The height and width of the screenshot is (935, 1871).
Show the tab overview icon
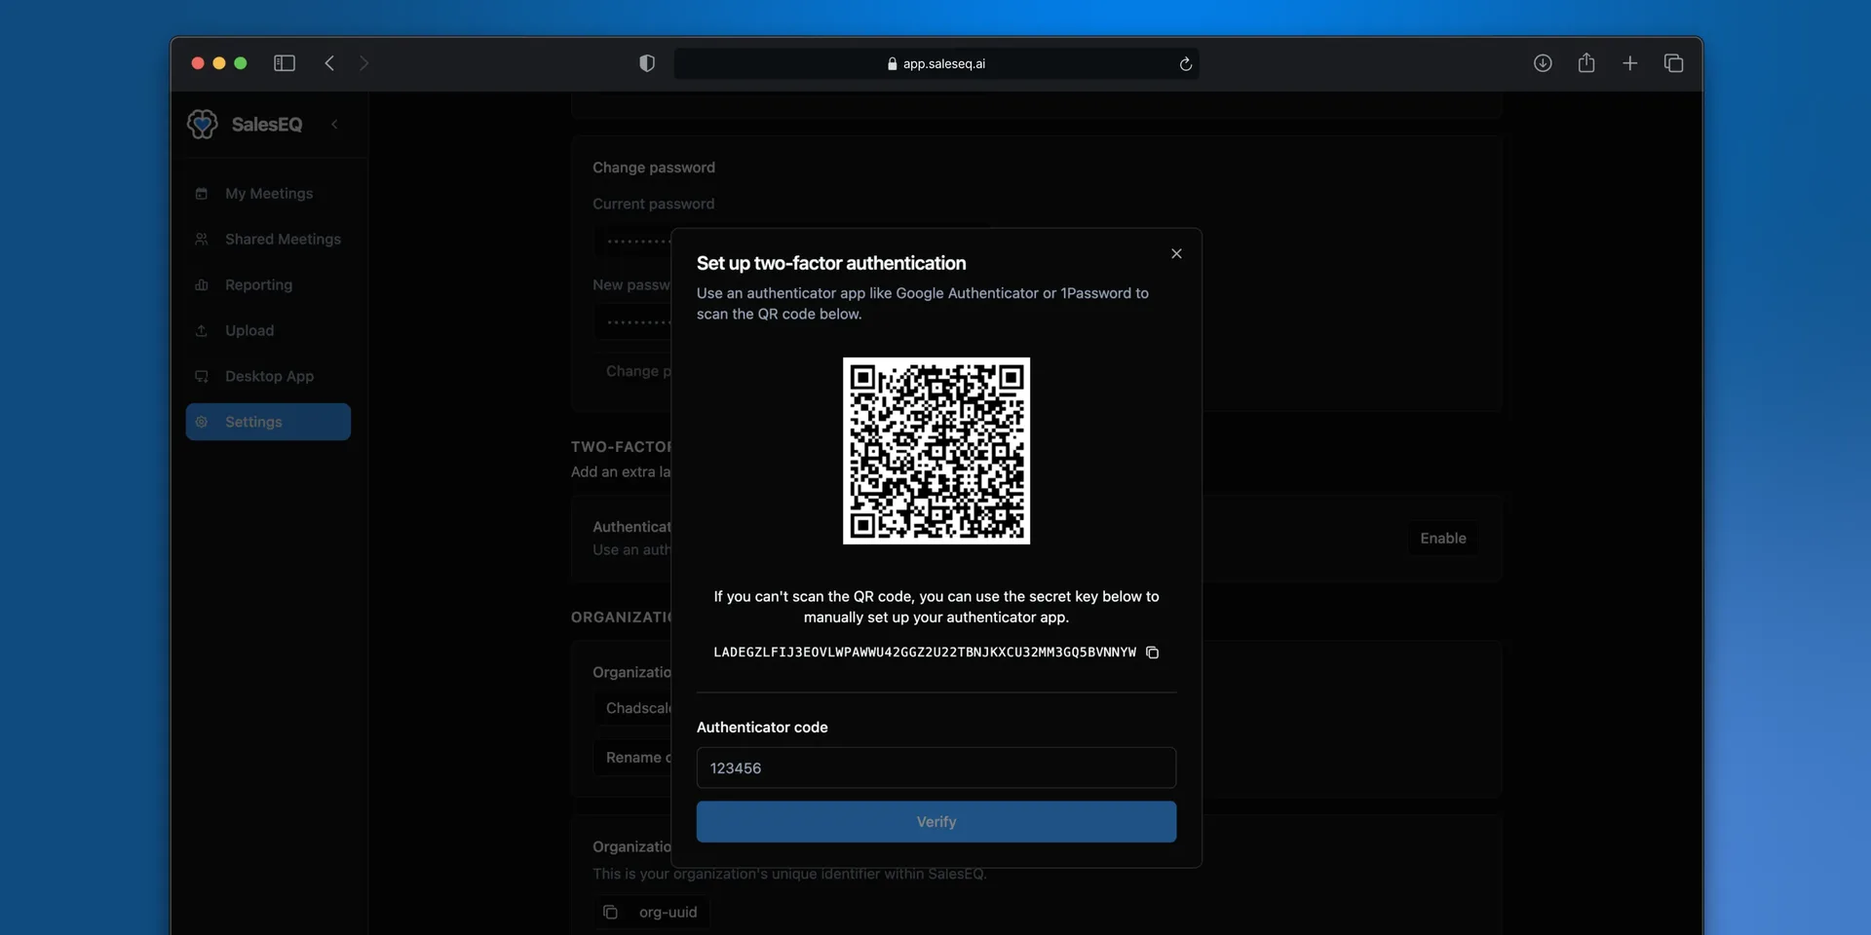(1673, 63)
